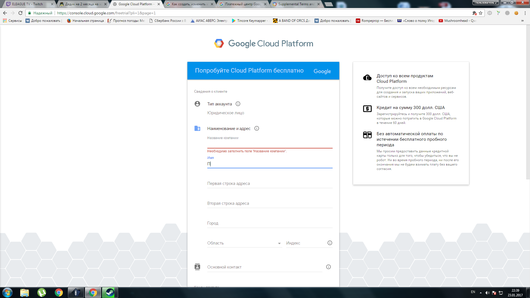
Task: Click the browser address bar URL
Action: [x=107, y=13]
